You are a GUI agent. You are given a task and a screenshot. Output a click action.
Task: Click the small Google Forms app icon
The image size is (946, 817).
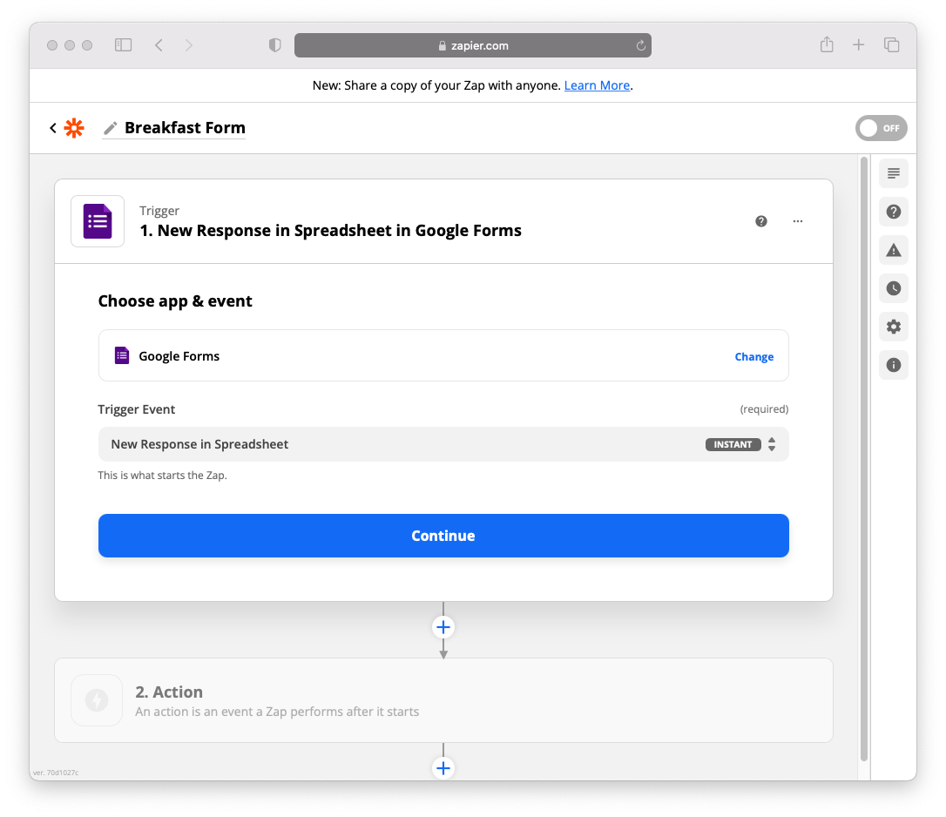tap(122, 355)
